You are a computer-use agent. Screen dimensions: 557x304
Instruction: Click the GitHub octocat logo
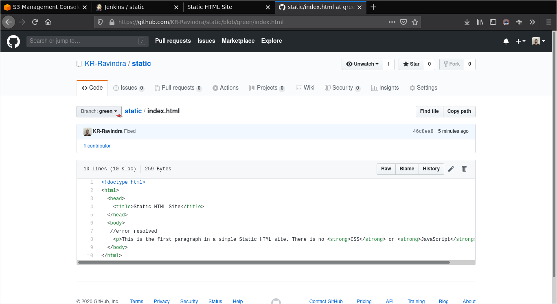13,41
